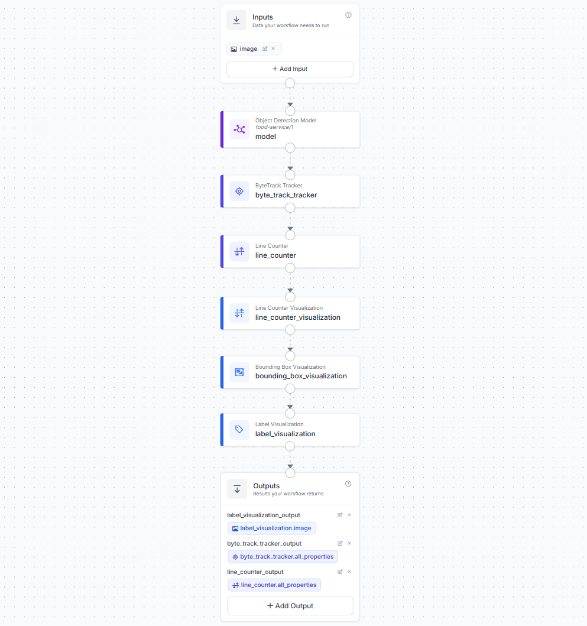Viewport: 587px width, 626px height.
Task: Open help for the Outputs panel
Action: coord(348,484)
